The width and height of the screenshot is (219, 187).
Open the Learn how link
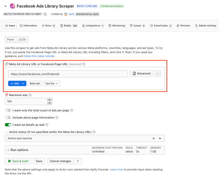(116, 170)
